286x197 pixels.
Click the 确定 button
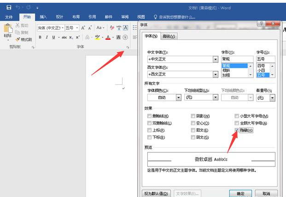point(239,193)
